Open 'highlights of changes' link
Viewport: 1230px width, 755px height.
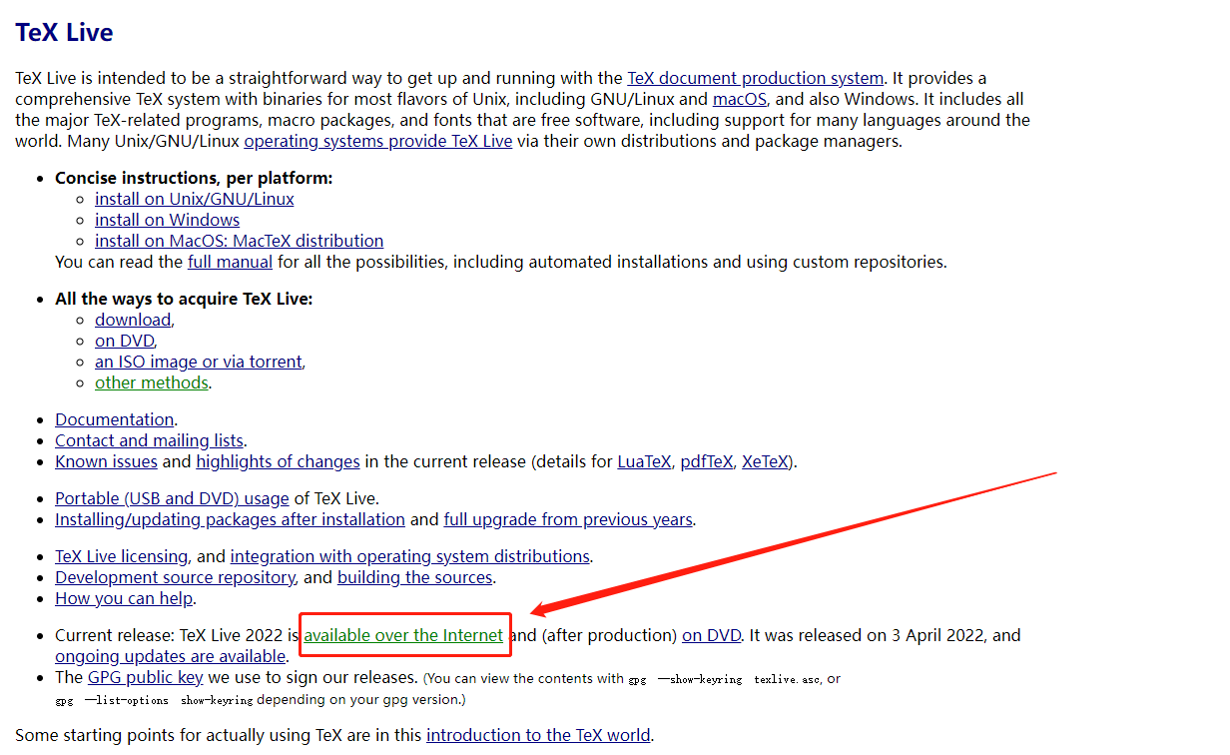(x=278, y=461)
